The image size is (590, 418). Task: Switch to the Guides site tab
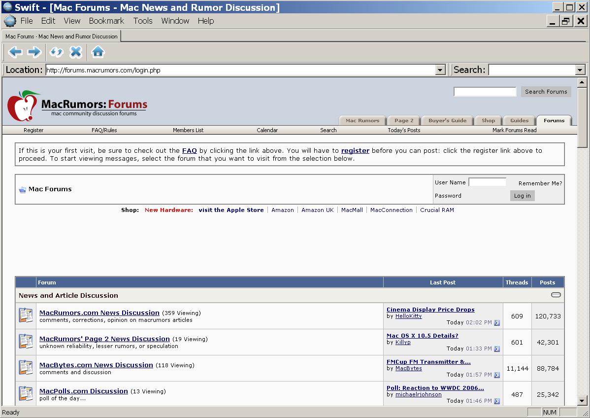pos(519,120)
